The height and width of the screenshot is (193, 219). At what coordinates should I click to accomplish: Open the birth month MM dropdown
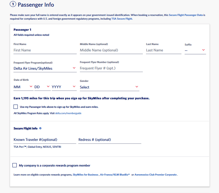pyautogui.click(x=23, y=87)
